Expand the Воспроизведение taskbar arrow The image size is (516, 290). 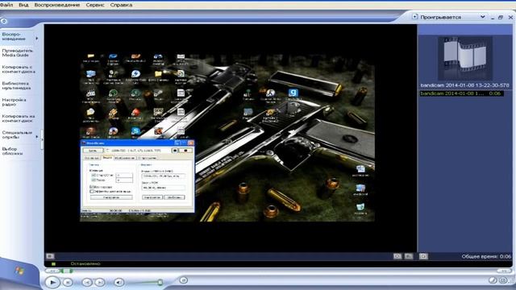coord(37,39)
